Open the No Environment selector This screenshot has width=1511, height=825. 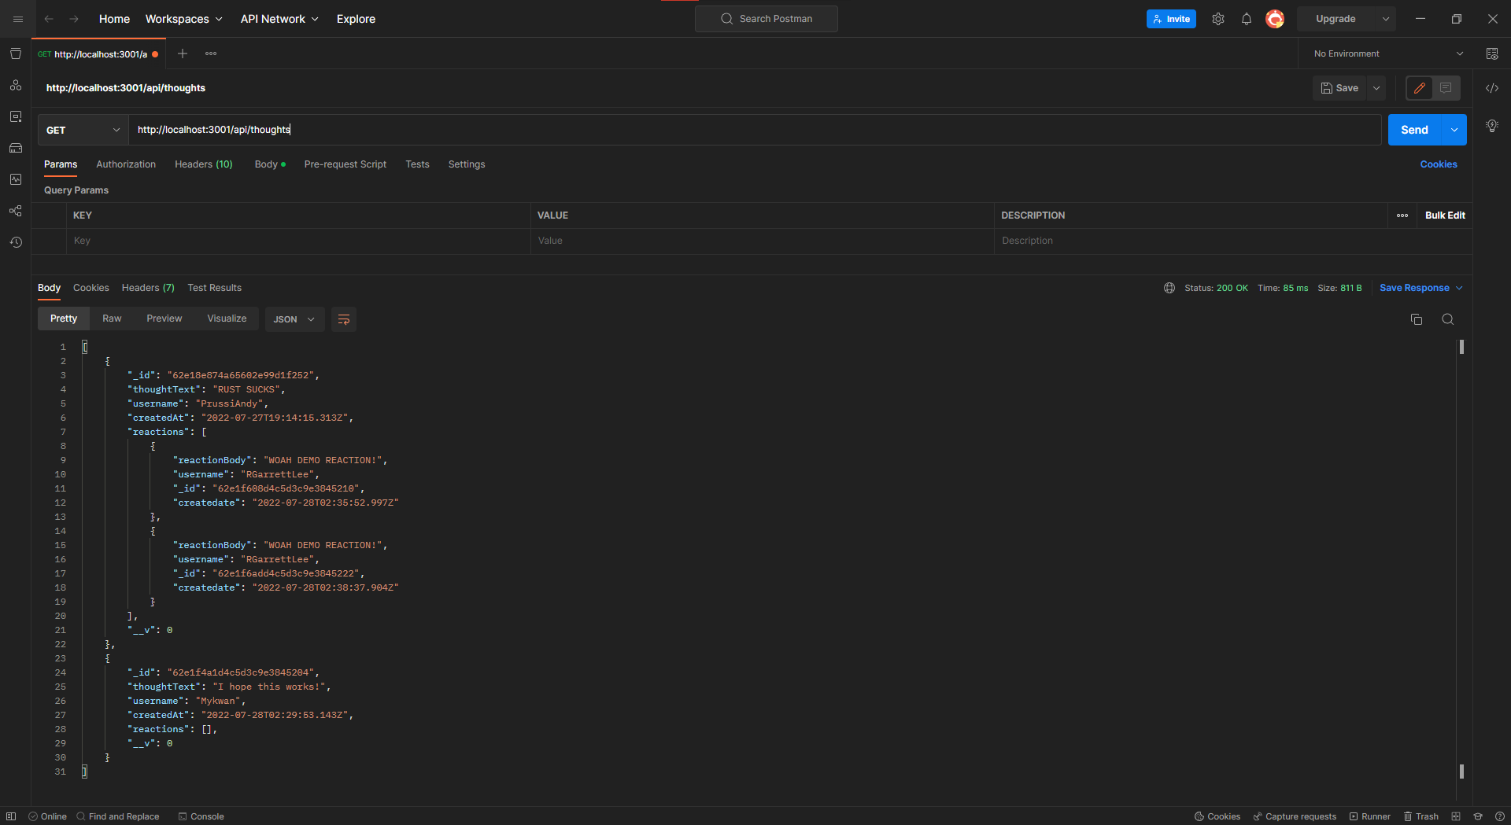tap(1387, 53)
